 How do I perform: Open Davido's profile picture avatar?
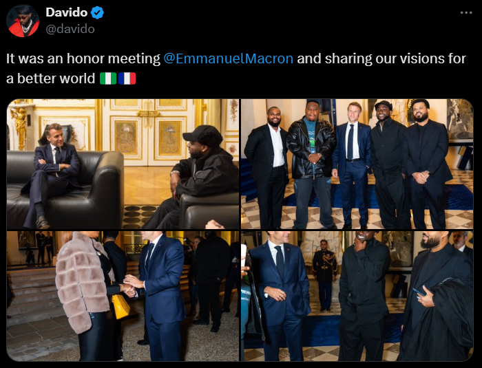23,21
